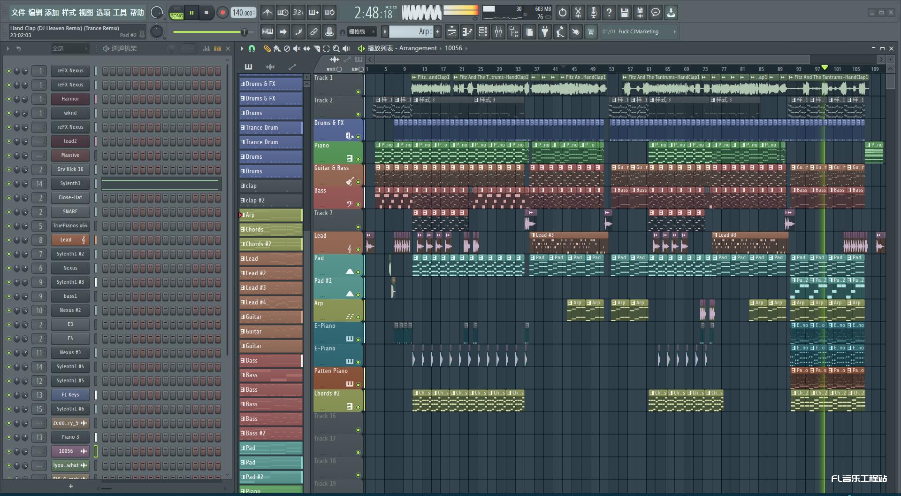901x496 pixels.
Task: Click the refX Nexus channel button in row one
Action: point(70,71)
